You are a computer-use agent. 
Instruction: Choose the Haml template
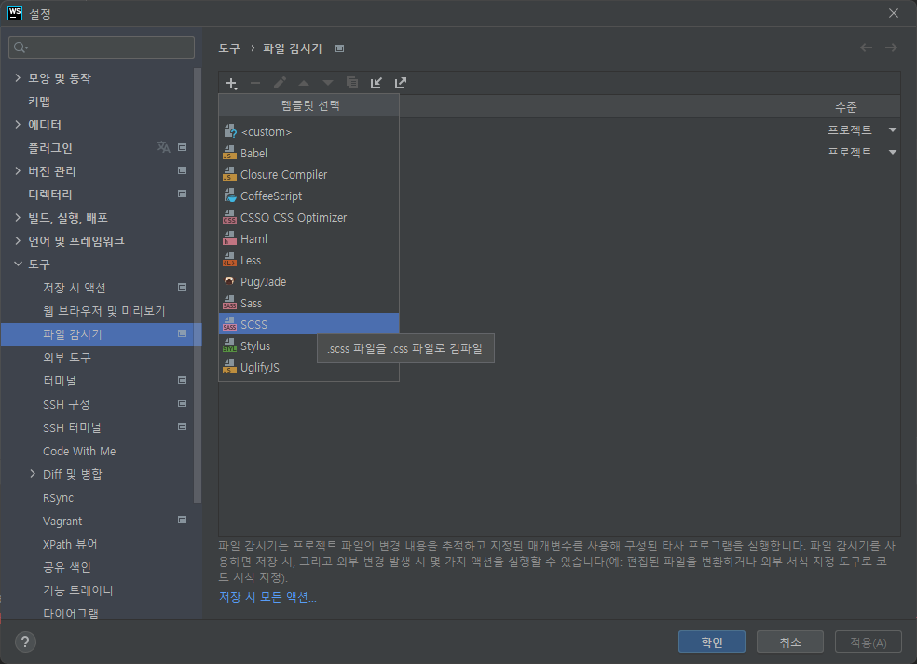(308, 239)
